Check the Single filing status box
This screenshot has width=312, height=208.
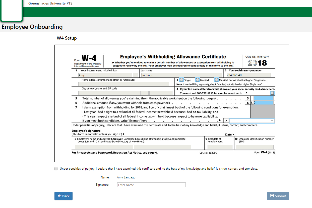tap(181, 80)
